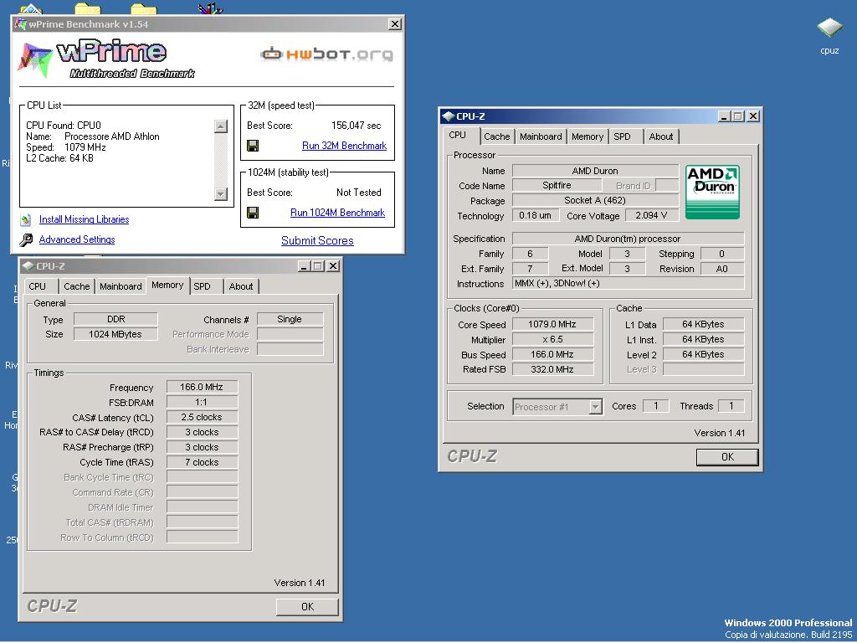Image resolution: width=857 pixels, height=643 pixels.
Task: Click the Revision A0 field
Action: tap(722, 269)
